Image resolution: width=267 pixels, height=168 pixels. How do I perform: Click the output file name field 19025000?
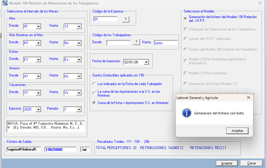pyautogui.click(x=60, y=150)
